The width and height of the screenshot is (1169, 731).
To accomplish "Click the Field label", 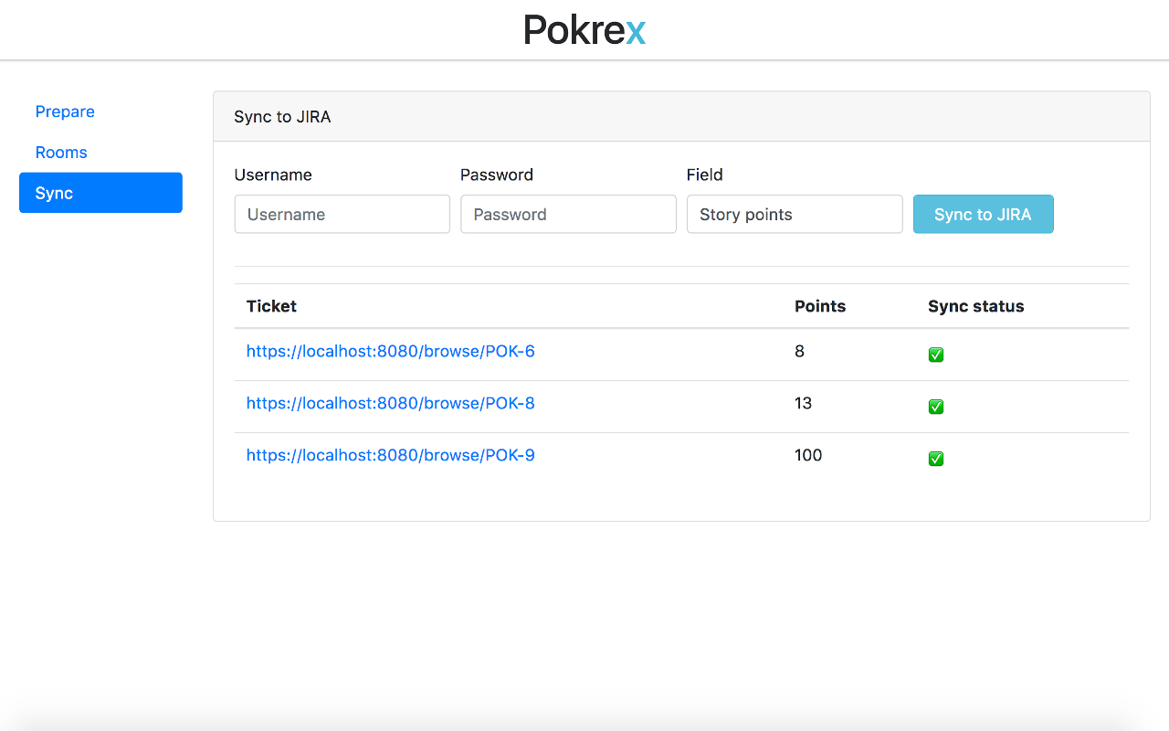I will click(704, 175).
